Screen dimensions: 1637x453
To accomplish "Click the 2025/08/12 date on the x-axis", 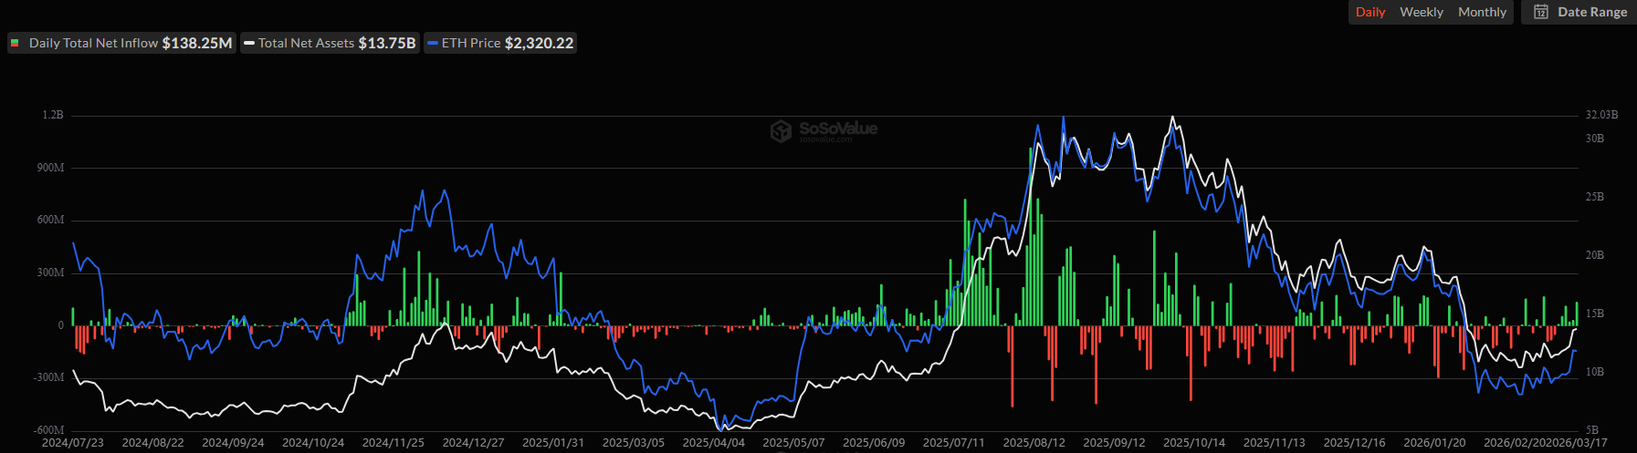I will click(x=1034, y=443).
